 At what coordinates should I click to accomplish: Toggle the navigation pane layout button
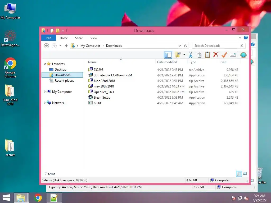click(168, 55)
